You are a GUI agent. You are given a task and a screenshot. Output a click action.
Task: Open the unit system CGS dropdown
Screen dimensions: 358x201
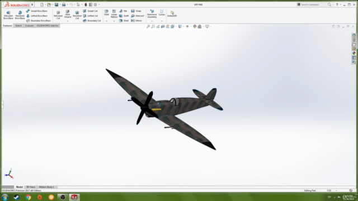coord(336,190)
